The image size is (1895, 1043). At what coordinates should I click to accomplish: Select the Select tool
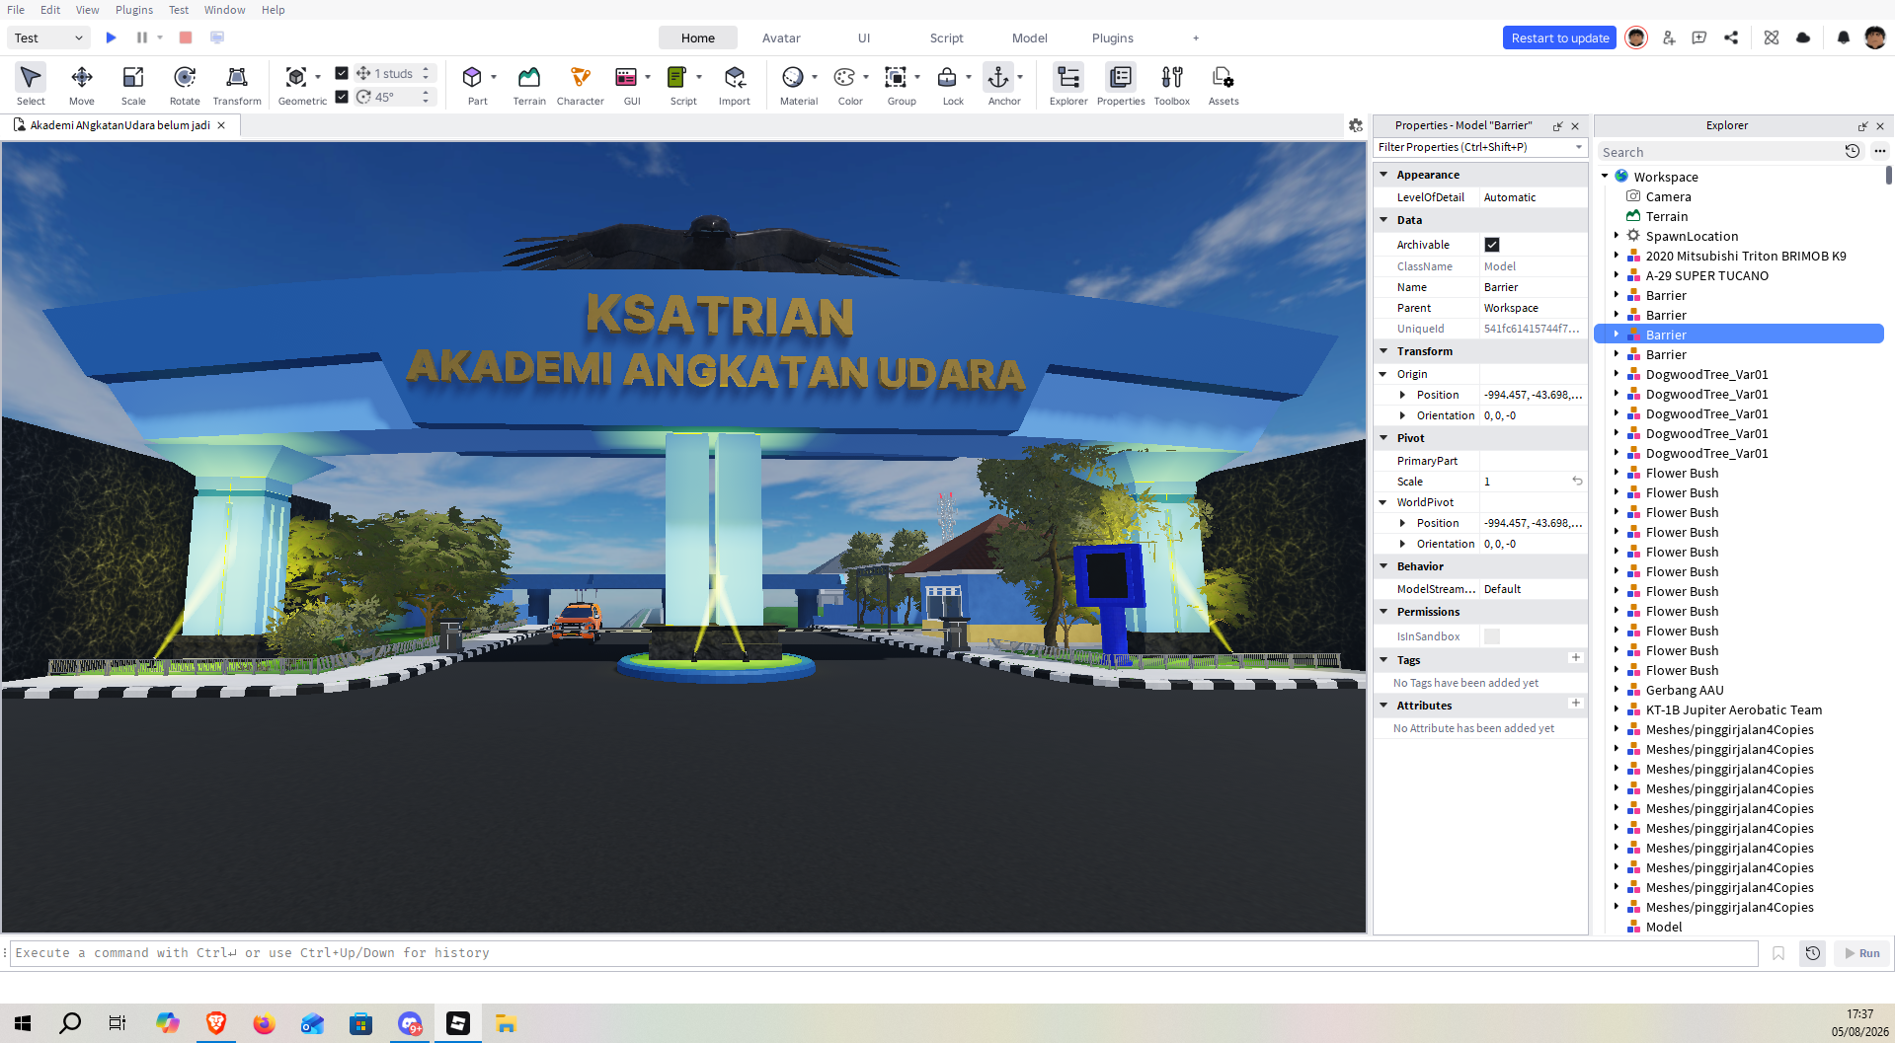(31, 85)
